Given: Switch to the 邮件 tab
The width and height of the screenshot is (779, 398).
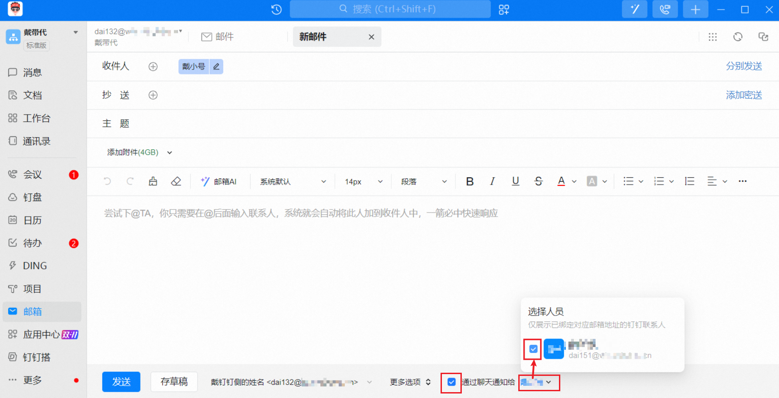Looking at the screenshot, I should pos(218,37).
